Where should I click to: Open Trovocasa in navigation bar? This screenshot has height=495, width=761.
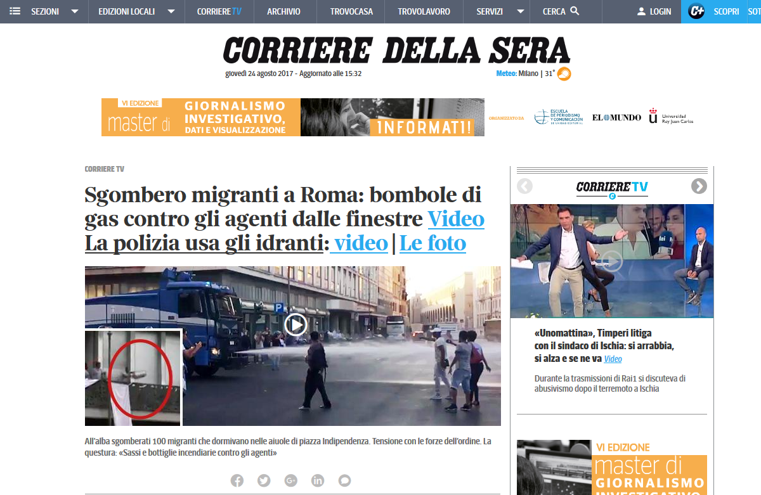point(352,11)
